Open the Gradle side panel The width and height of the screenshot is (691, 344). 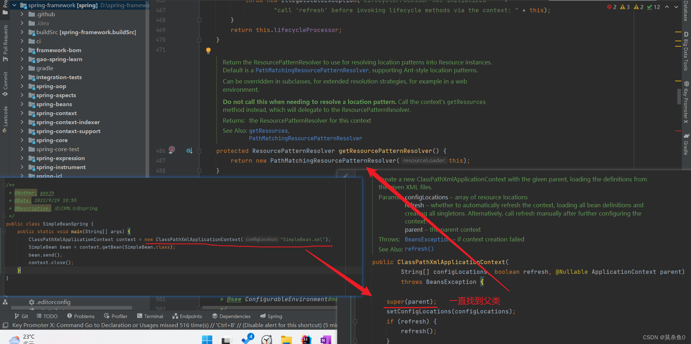686,144
